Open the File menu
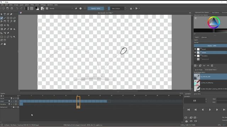This screenshot has width=227, height=127. pyautogui.click(x=2, y=5)
